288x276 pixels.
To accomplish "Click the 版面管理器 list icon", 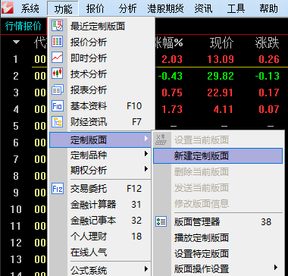I will coord(161,221).
